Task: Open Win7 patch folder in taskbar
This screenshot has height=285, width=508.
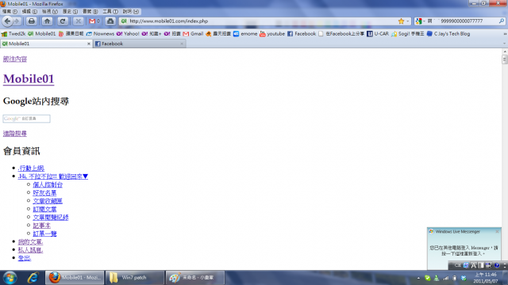Action: (x=135, y=278)
